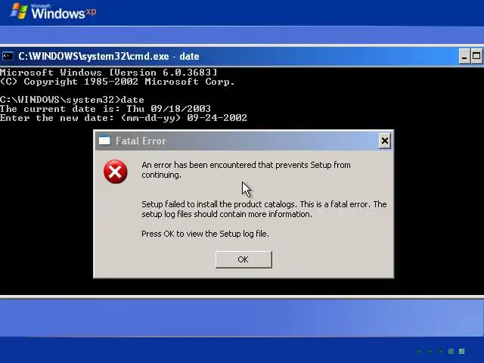Minimize the cmd.exe window
484x363 pixels.
point(464,57)
